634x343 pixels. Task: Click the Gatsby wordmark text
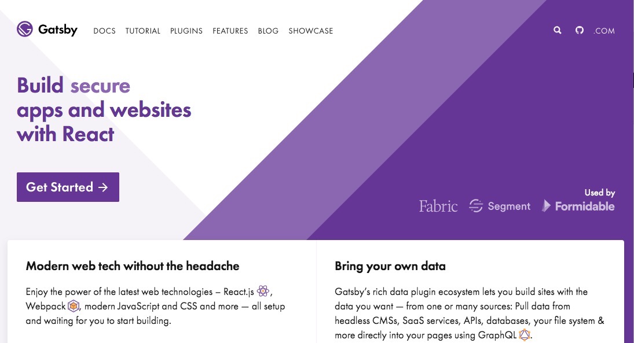point(58,29)
